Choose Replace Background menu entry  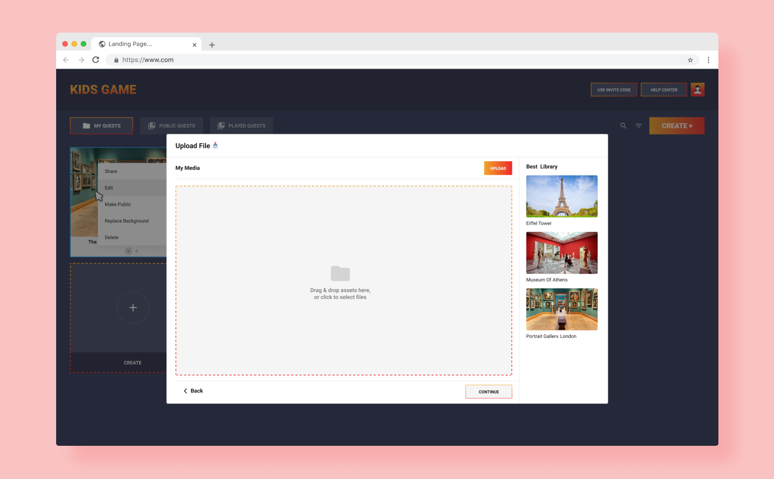click(x=126, y=221)
